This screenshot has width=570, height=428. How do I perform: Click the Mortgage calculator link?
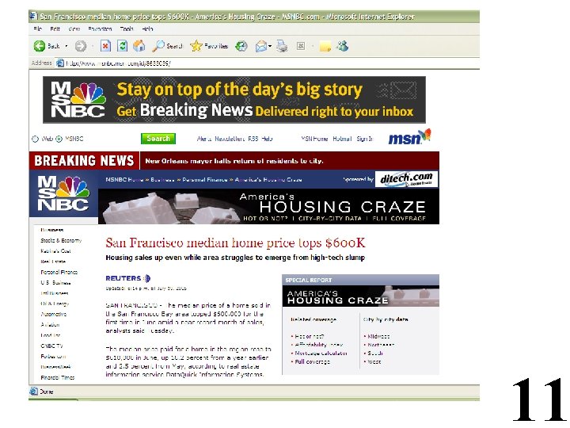[x=321, y=353]
